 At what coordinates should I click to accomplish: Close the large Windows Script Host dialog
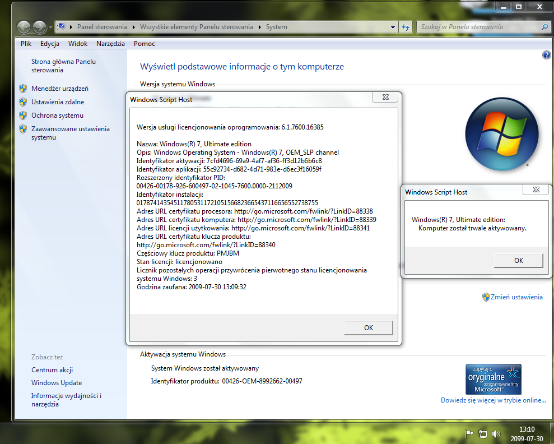click(385, 97)
